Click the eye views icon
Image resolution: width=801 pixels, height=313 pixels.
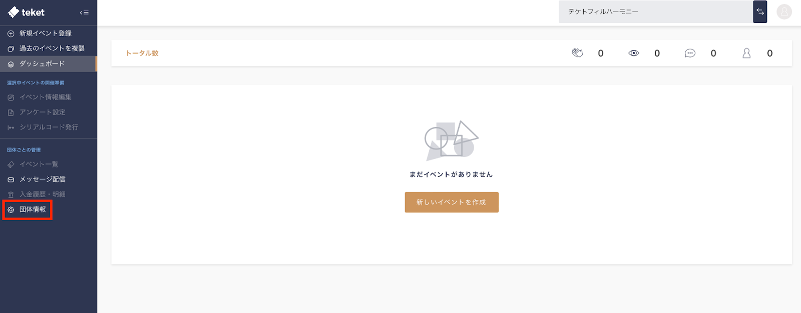[x=634, y=53]
